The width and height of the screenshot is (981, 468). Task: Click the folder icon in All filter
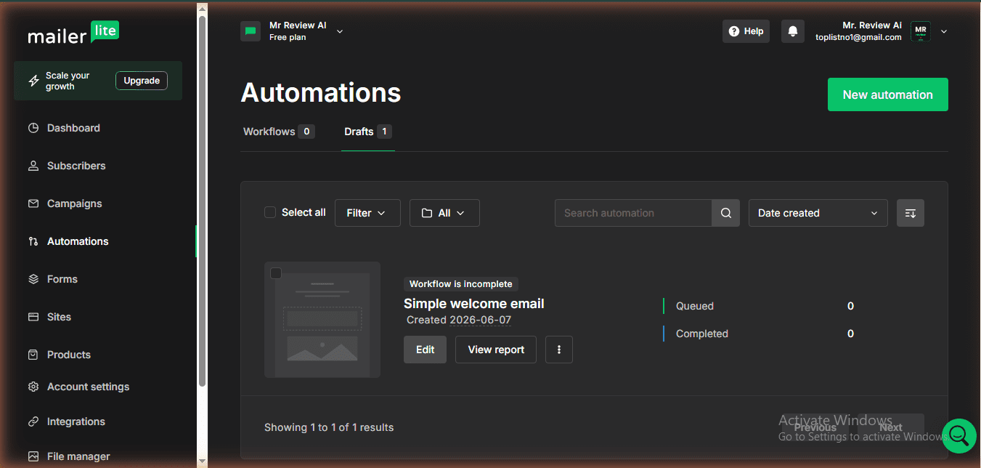(x=427, y=213)
